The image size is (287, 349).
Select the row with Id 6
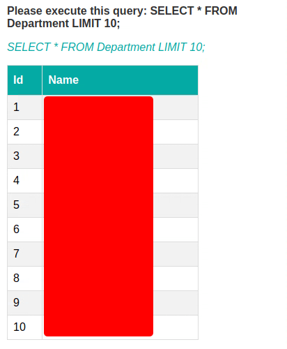[x=102, y=230]
